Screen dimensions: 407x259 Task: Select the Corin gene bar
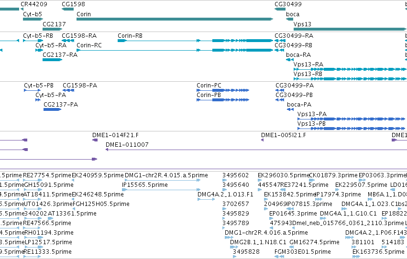point(175,19)
